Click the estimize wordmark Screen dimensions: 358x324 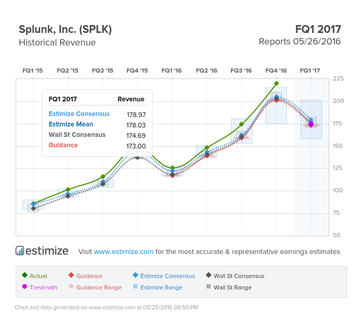[47, 251]
